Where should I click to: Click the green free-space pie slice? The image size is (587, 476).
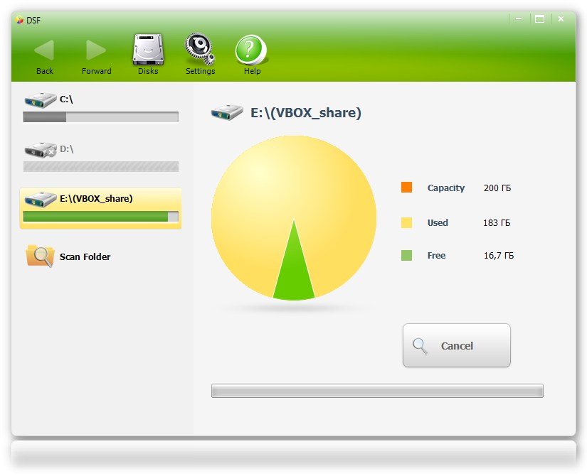(294, 274)
